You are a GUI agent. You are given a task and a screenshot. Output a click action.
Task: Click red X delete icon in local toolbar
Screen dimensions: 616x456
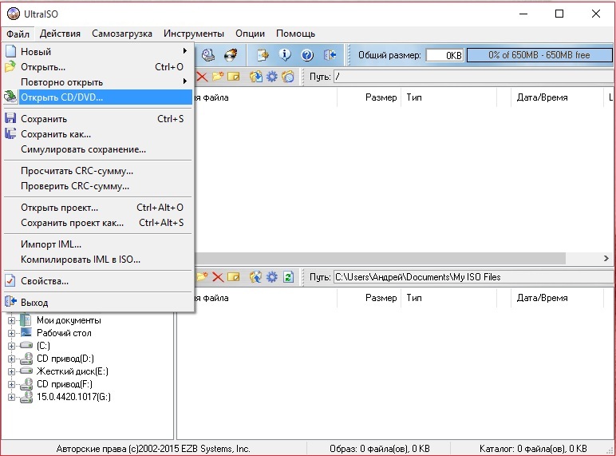point(218,277)
